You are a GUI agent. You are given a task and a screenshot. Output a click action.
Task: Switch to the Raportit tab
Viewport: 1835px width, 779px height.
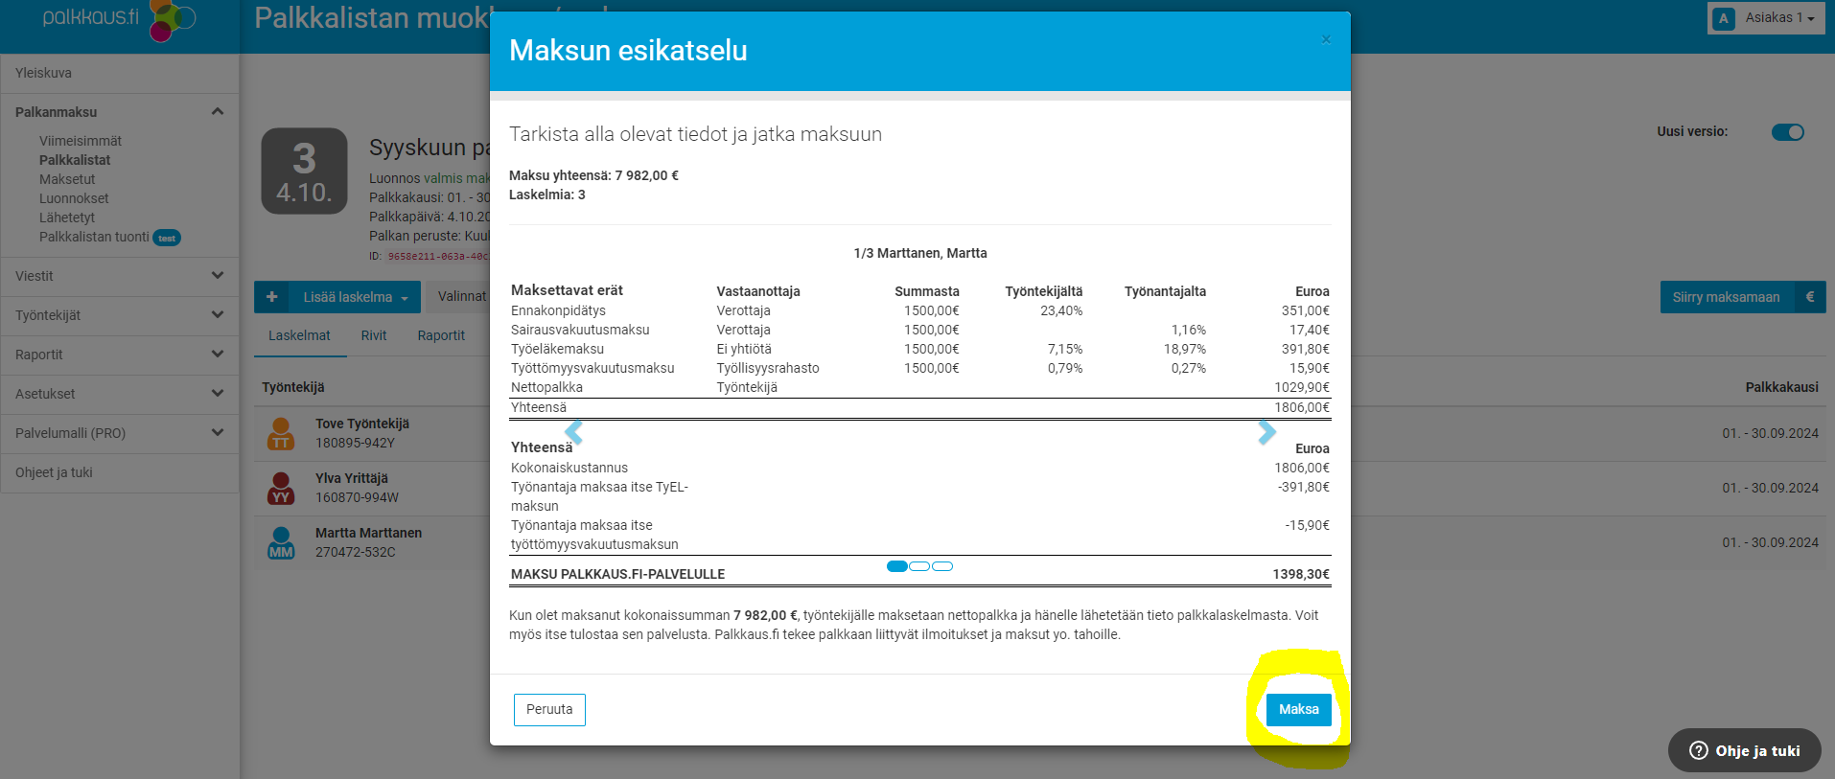coord(441,335)
